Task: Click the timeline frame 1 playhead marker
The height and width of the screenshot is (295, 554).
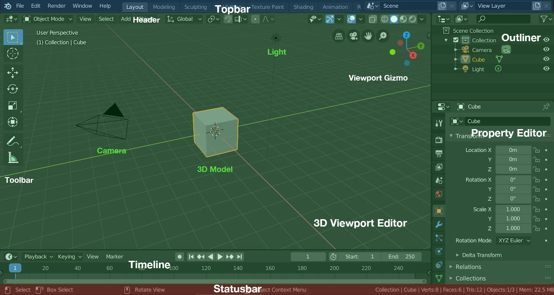Action: point(15,268)
